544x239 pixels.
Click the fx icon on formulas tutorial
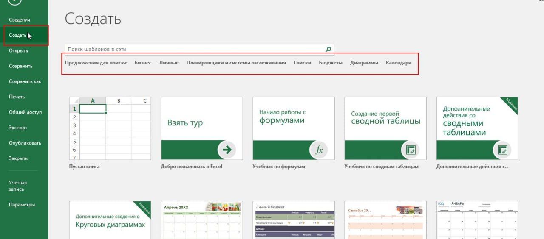(319, 150)
